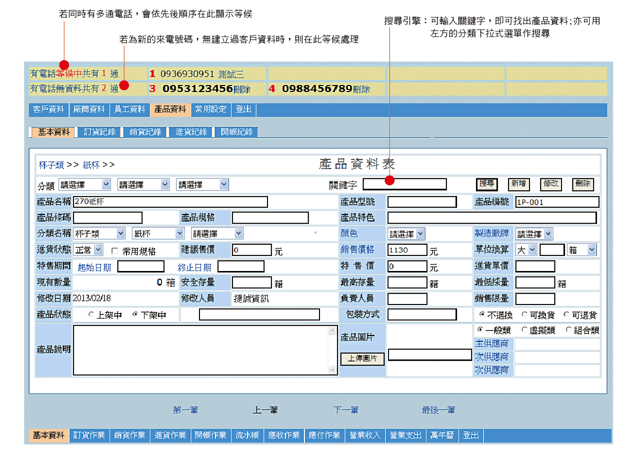640x450 pixels.
Task: Open the 進貨狀態 正常 dropdown
Action: (x=88, y=249)
